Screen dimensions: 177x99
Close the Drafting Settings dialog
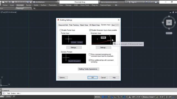119,20
